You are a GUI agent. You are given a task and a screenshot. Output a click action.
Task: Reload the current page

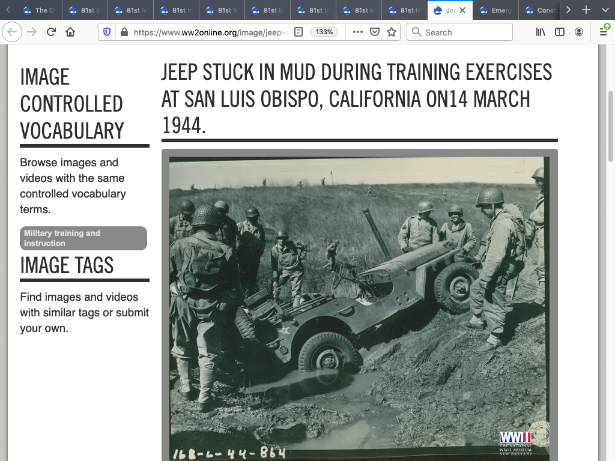(52, 32)
